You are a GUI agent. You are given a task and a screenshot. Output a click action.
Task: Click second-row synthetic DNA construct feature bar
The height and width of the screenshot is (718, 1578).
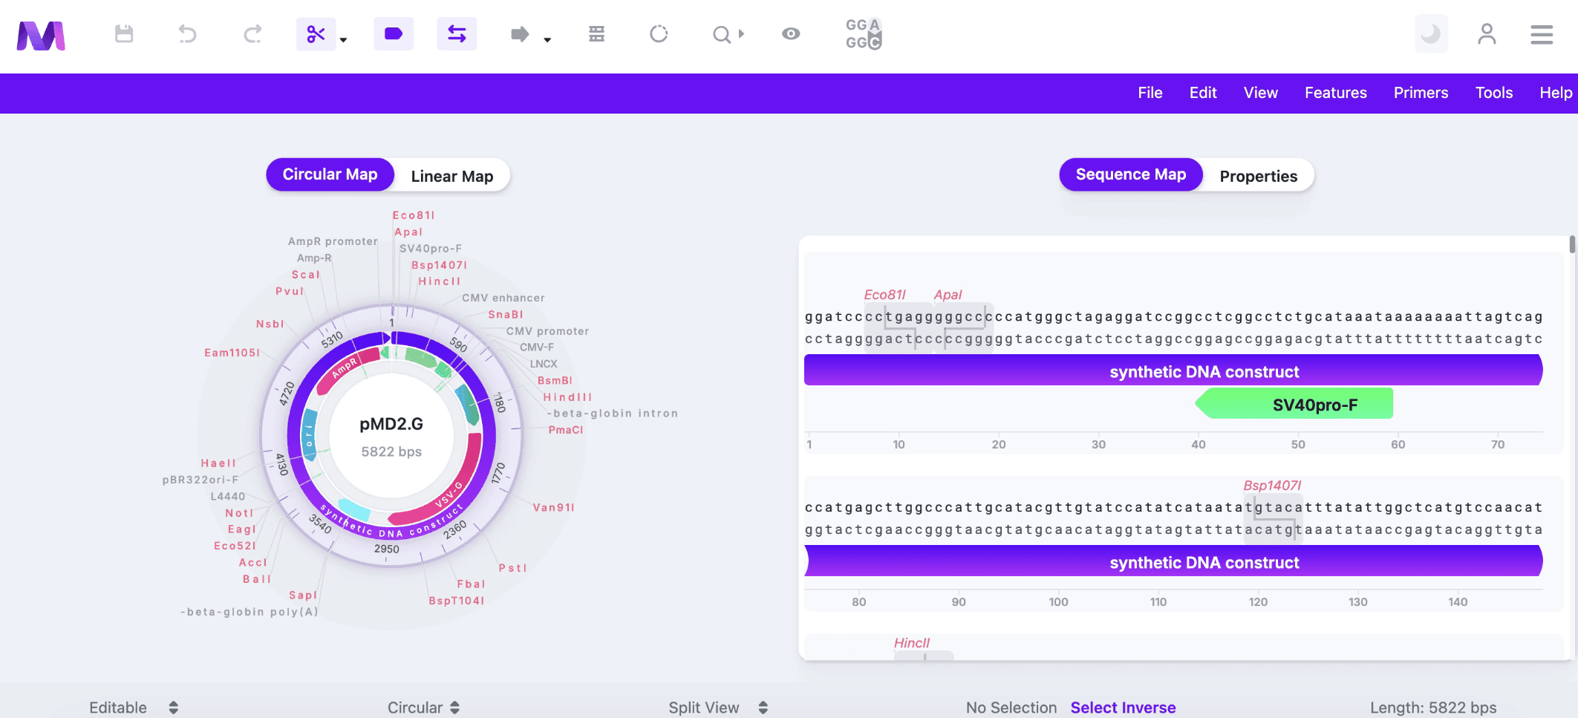tap(1173, 562)
